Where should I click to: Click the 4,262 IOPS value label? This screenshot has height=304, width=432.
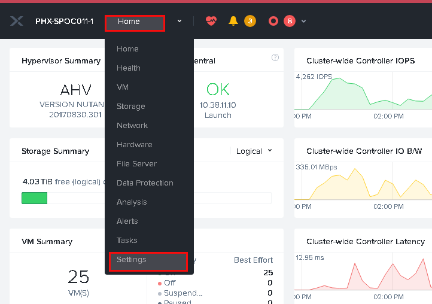tap(314, 77)
